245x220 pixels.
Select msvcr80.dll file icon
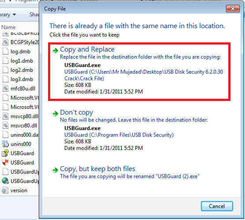(5, 125)
